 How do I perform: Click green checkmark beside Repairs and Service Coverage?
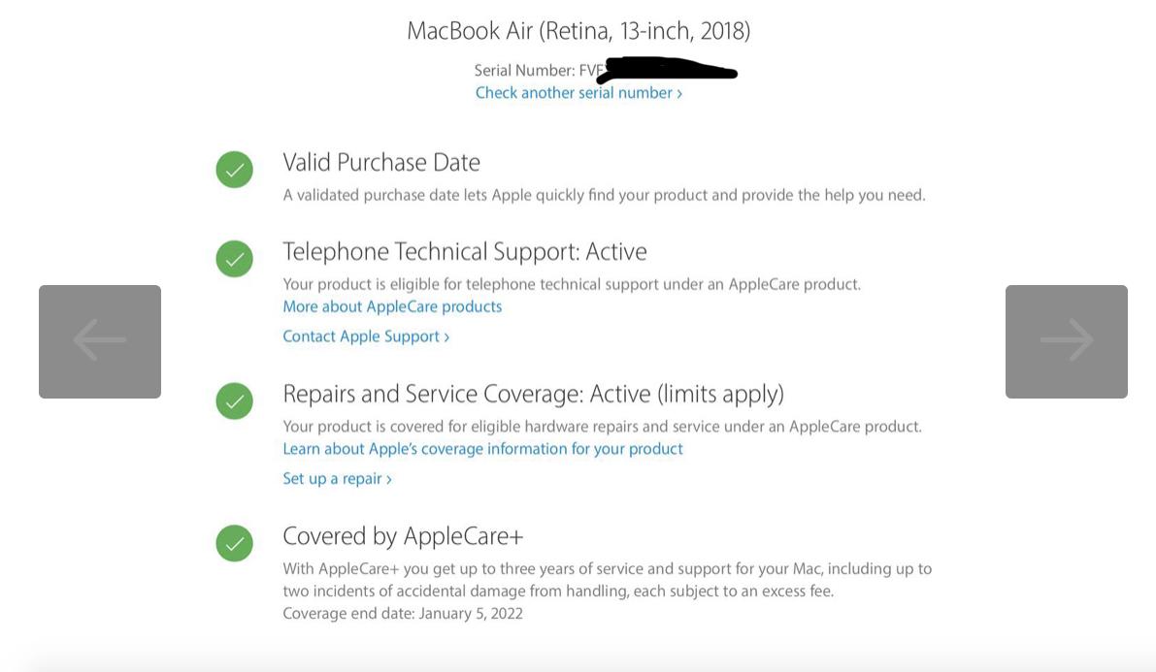[x=235, y=400]
